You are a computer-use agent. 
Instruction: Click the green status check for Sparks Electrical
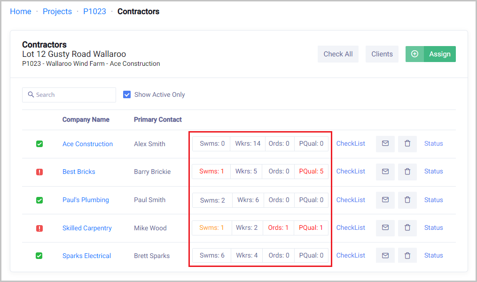click(x=39, y=256)
